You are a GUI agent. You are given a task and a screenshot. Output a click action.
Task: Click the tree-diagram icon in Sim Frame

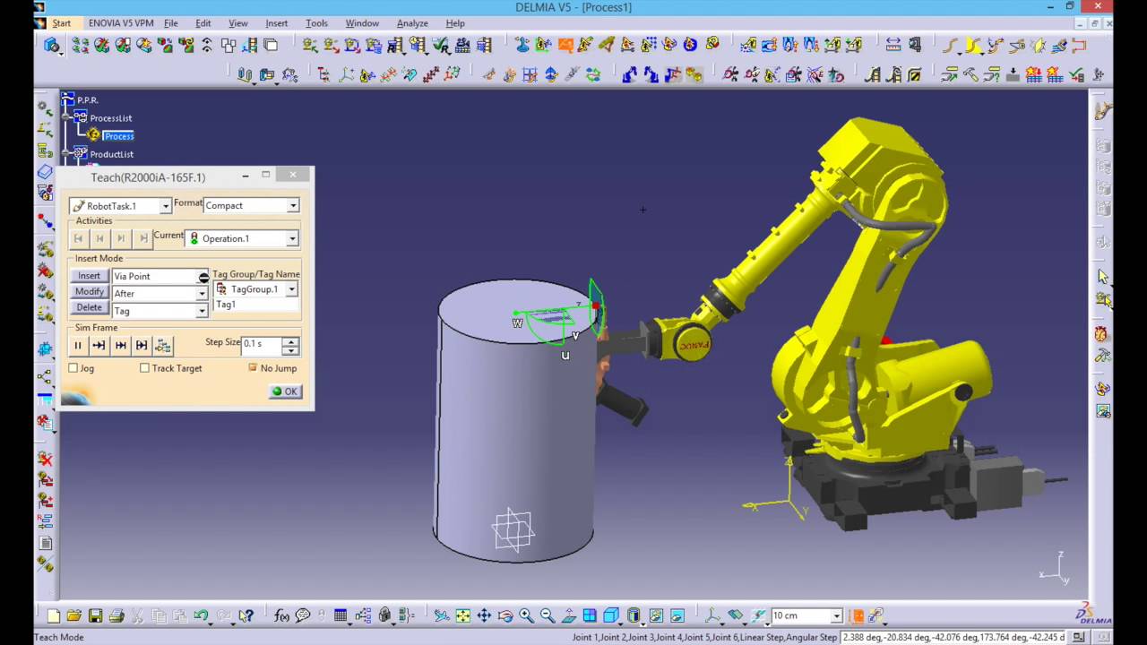[163, 345]
